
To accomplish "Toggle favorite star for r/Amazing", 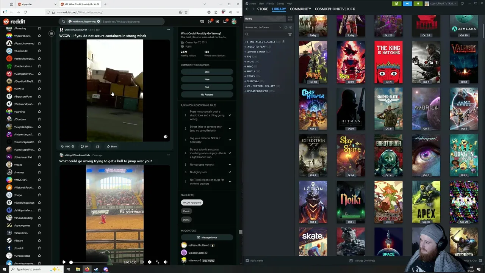I will (39, 28).
